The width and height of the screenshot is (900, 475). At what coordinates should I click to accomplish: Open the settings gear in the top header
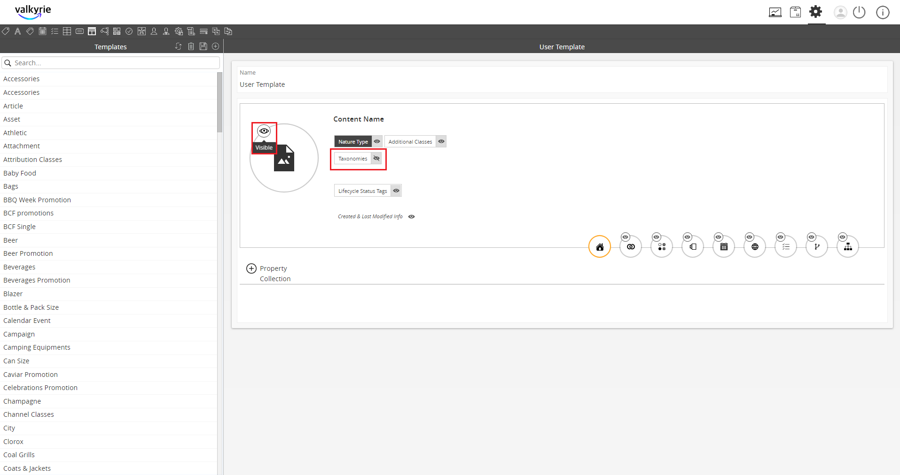coord(816,12)
